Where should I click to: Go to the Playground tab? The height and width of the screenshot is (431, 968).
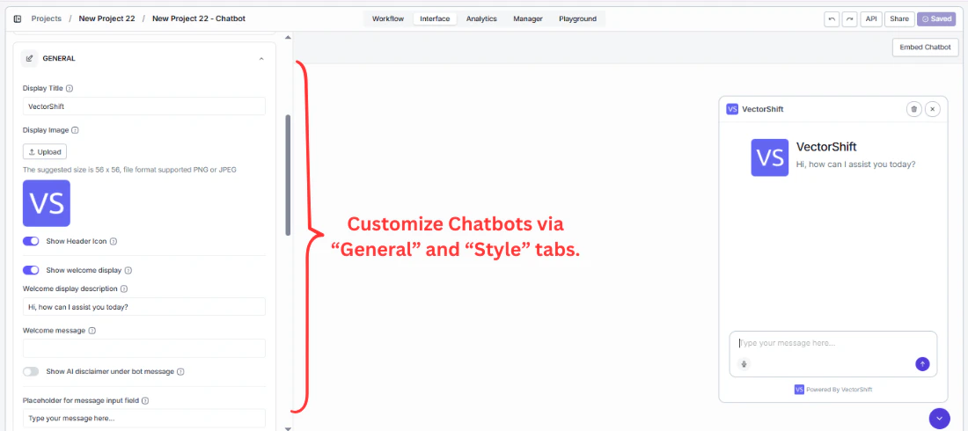click(578, 19)
